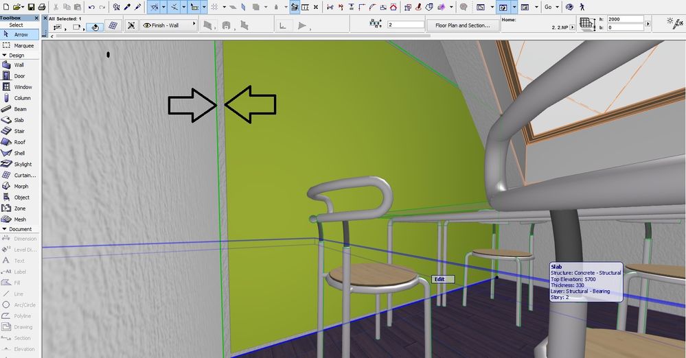The height and width of the screenshot is (358, 686).
Task: Click the b base field showing 0
Action: [625, 27]
